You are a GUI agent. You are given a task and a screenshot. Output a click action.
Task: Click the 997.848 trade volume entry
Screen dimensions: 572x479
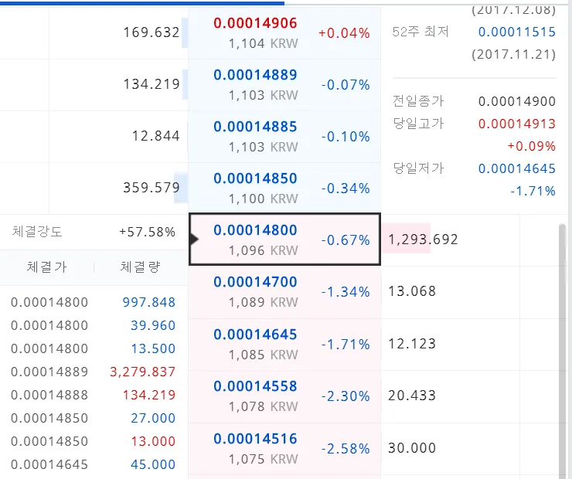149,302
